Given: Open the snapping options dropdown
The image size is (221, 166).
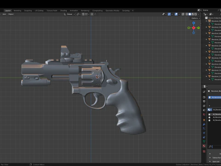Looking at the screenshot, I should click(x=87, y=14).
